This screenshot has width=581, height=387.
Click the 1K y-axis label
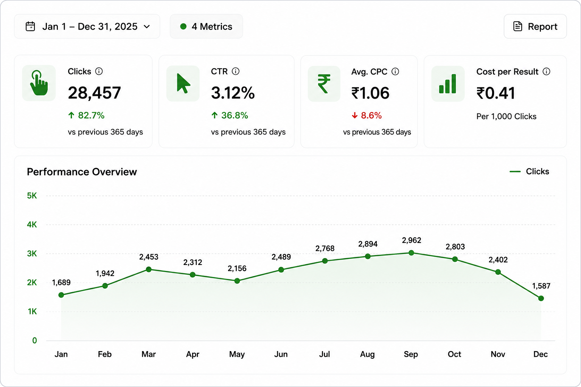point(32,311)
